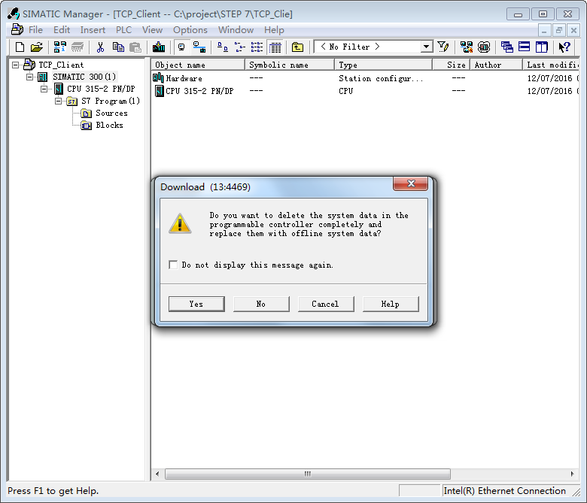Open the No Filter dropdown arrow
The image size is (587, 503).
click(x=426, y=47)
